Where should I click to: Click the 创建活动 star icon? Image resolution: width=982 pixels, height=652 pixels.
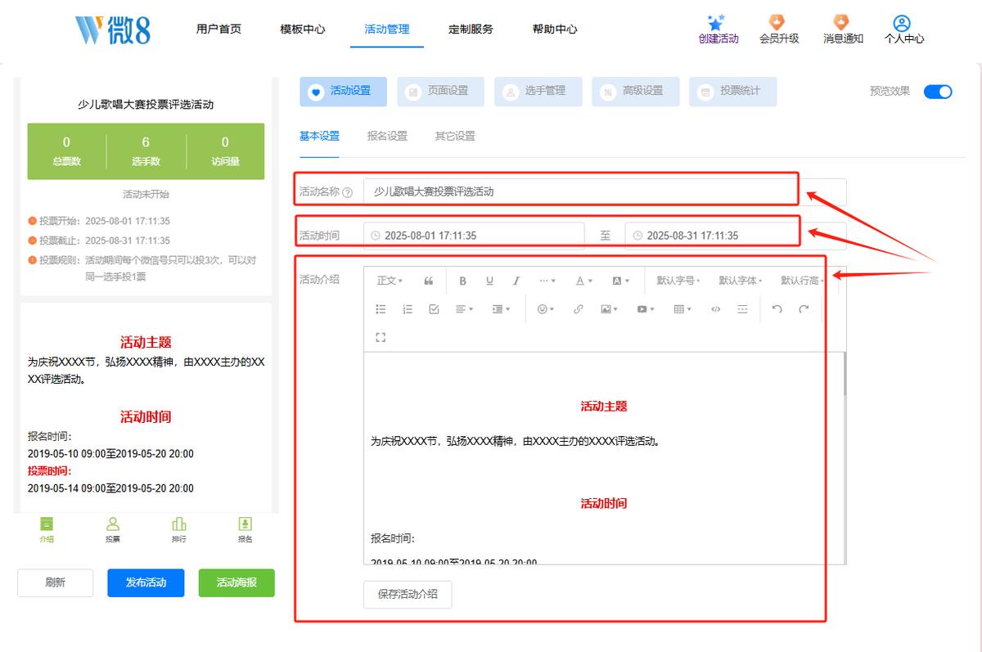(x=718, y=22)
